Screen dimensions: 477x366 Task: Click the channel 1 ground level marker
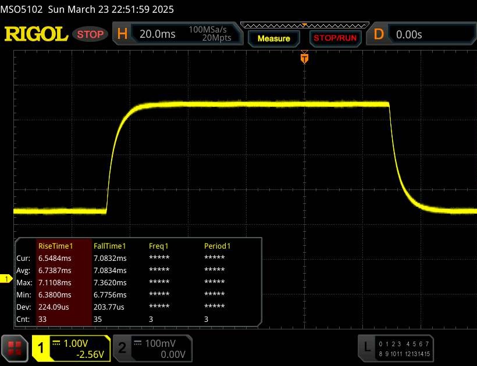tap(6, 278)
